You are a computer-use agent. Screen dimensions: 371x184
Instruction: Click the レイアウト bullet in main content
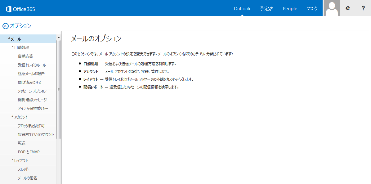[91, 79]
